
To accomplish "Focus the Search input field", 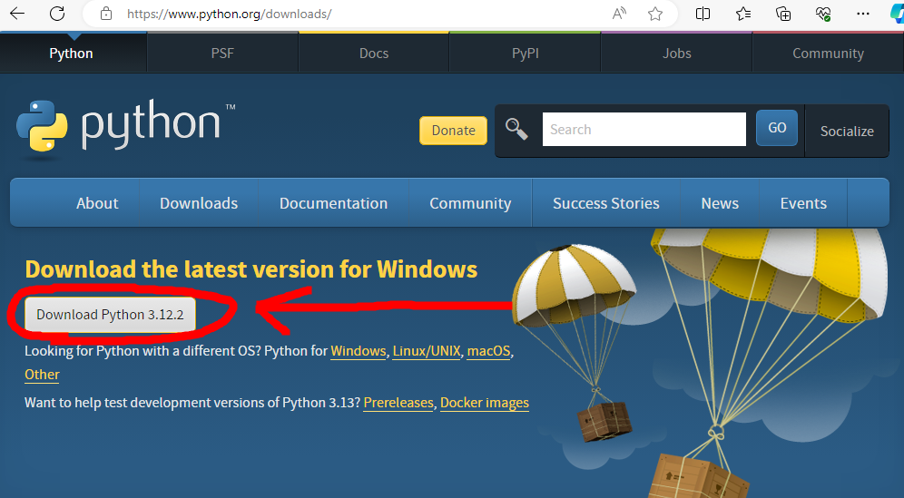I will coord(644,129).
